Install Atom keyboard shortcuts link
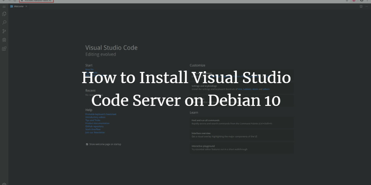 (x=255, y=90)
